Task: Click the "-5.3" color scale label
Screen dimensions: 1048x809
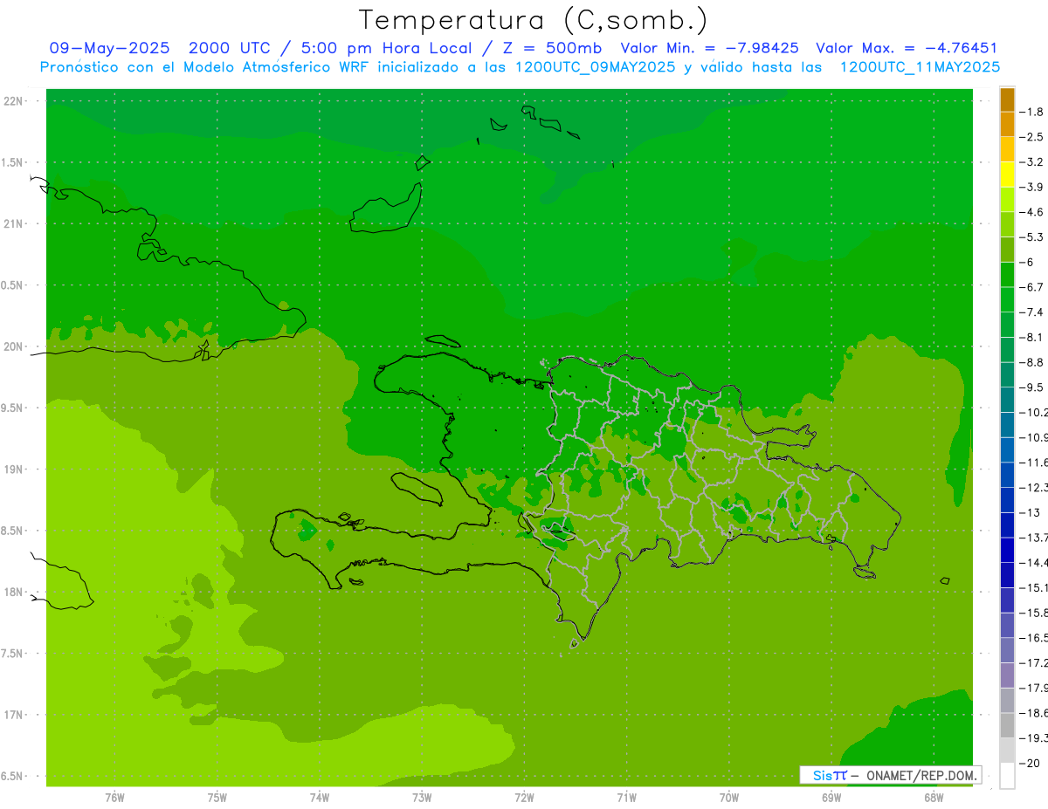Action: tap(1031, 237)
